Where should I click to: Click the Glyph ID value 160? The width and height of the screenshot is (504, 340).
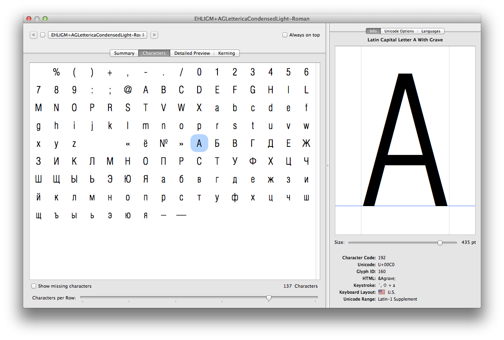tap(382, 271)
